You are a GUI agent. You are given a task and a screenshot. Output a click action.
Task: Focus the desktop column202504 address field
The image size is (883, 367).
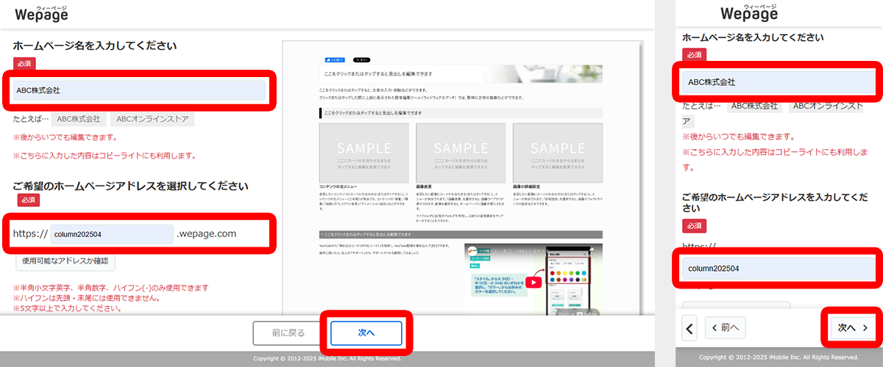pos(112,234)
